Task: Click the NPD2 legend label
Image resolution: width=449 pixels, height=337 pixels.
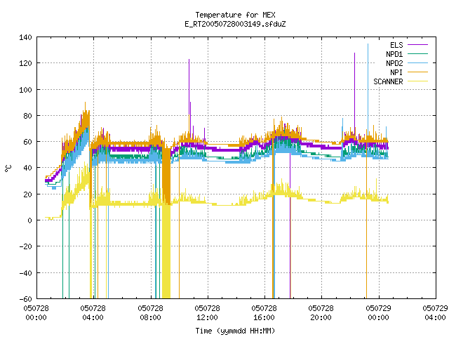Action: (x=394, y=63)
